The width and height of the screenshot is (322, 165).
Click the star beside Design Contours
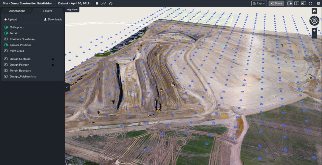tap(53, 59)
